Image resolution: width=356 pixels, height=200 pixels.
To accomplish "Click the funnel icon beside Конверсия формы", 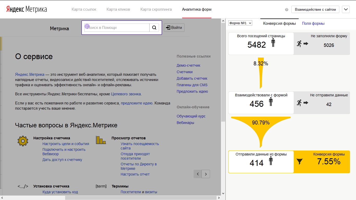I will pyautogui.click(x=300, y=162).
